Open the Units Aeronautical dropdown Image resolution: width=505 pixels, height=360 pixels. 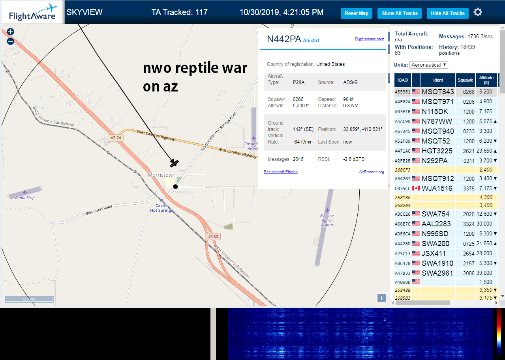tap(429, 65)
